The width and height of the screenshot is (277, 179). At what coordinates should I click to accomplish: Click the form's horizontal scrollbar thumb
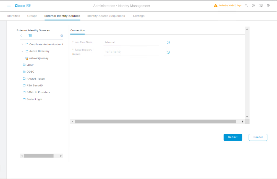tap(155, 122)
